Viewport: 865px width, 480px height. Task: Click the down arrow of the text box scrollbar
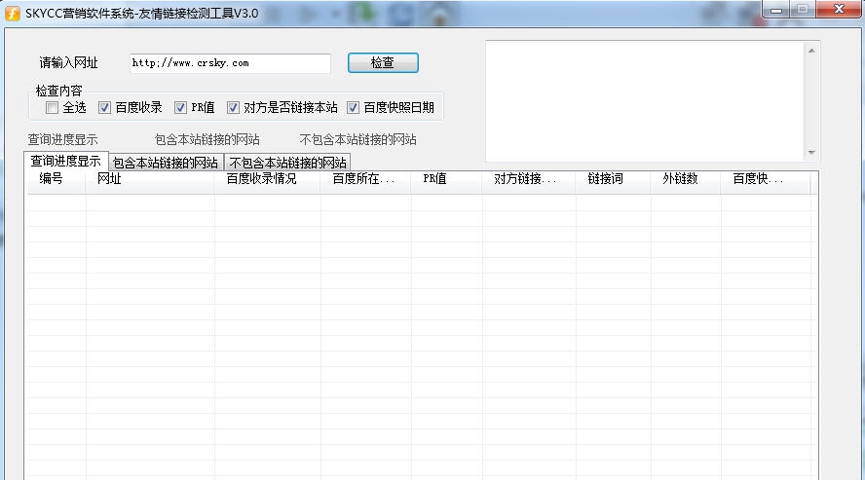click(812, 153)
